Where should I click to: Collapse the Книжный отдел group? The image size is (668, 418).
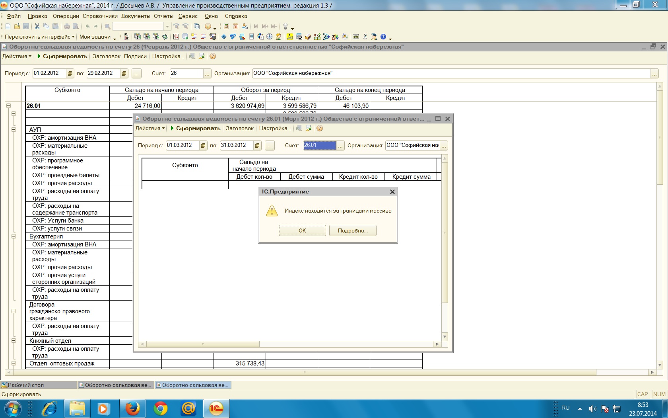pyautogui.click(x=14, y=340)
